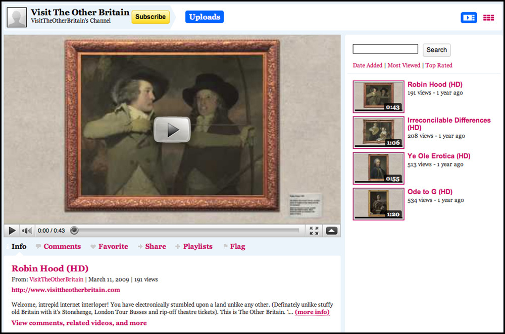The image size is (505, 334).
Task: Open Irreconcilable Differences (HD) thumbnail
Action: 378,132
